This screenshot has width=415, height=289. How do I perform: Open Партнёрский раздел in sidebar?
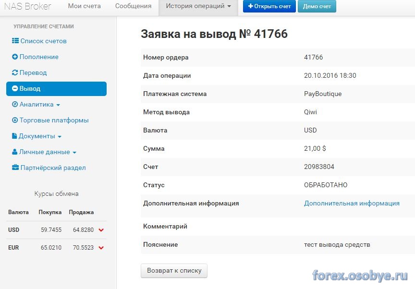(x=53, y=168)
